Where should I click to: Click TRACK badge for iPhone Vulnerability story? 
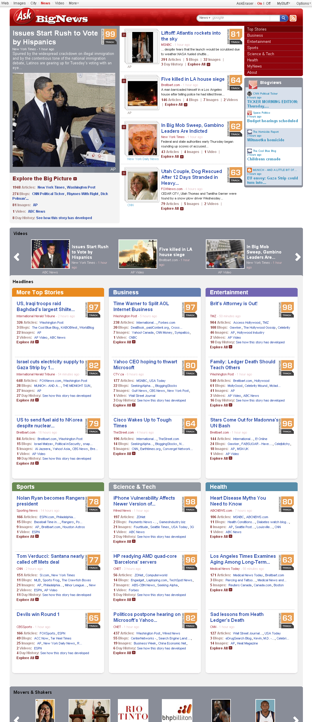point(190,510)
